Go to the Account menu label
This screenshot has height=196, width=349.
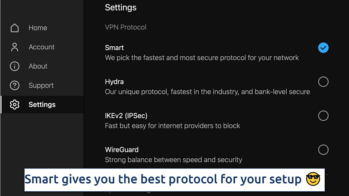(42, 47)
